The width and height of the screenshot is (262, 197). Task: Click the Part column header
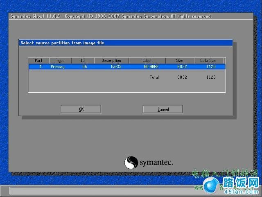(38, 60)
